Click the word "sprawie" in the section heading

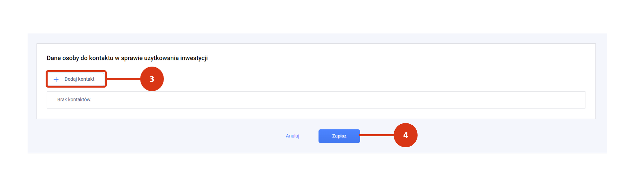[132, 58]
